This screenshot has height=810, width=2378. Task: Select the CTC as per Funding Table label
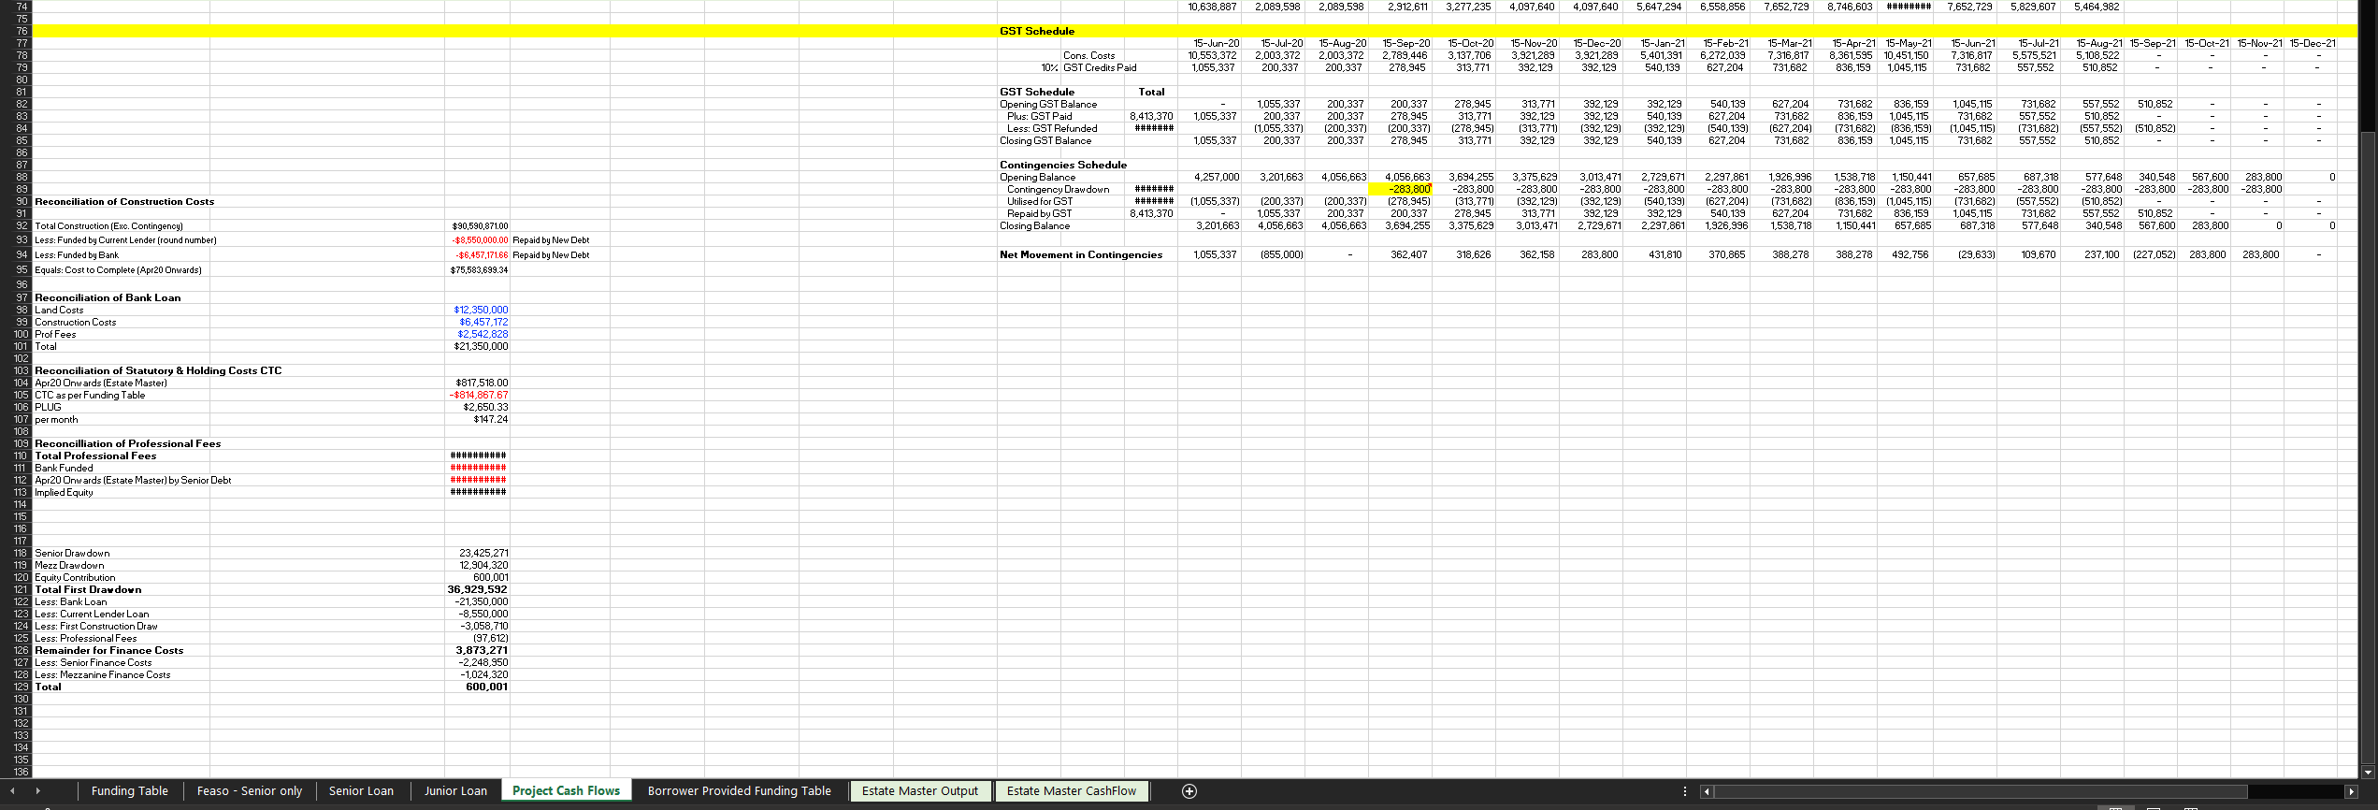pyautogui.click(x=90, y=395)
